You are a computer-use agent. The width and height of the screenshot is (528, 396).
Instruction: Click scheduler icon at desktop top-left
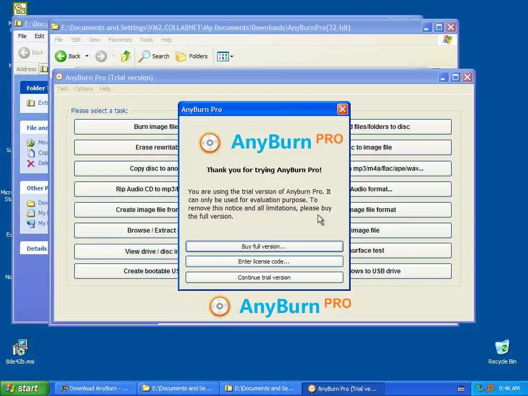[20, 9]
